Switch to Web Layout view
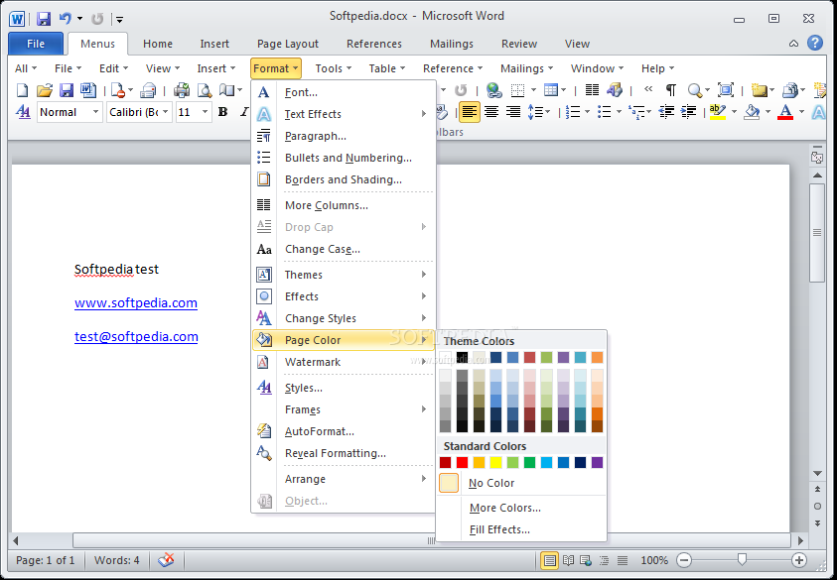 click(586, 560)
